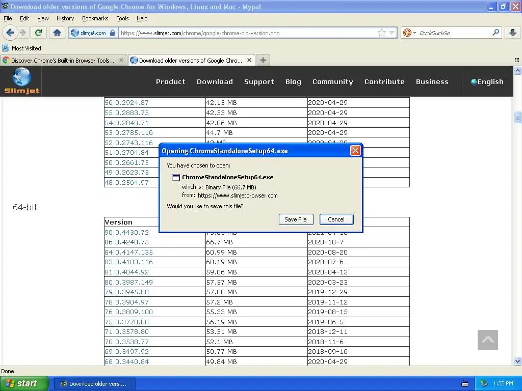Download version 83.0.4103.116
This screenshot has width=522, height=391.
pyautogui.click(x=128, y=262)
